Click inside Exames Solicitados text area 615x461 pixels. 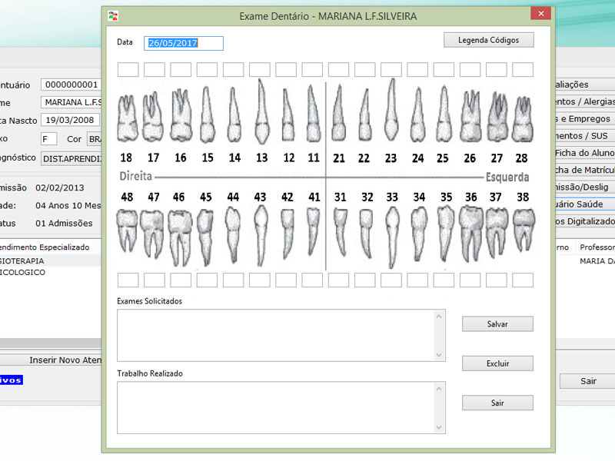coord(276,335)
